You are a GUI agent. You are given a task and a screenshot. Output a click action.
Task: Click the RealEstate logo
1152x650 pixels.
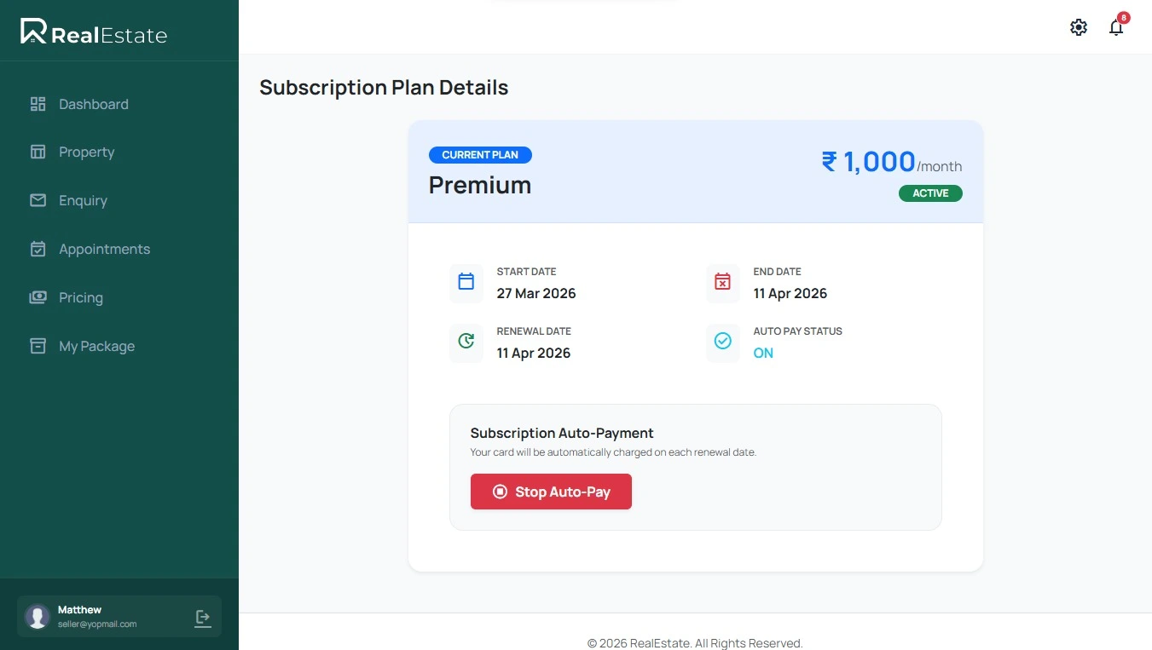[94, 32]
